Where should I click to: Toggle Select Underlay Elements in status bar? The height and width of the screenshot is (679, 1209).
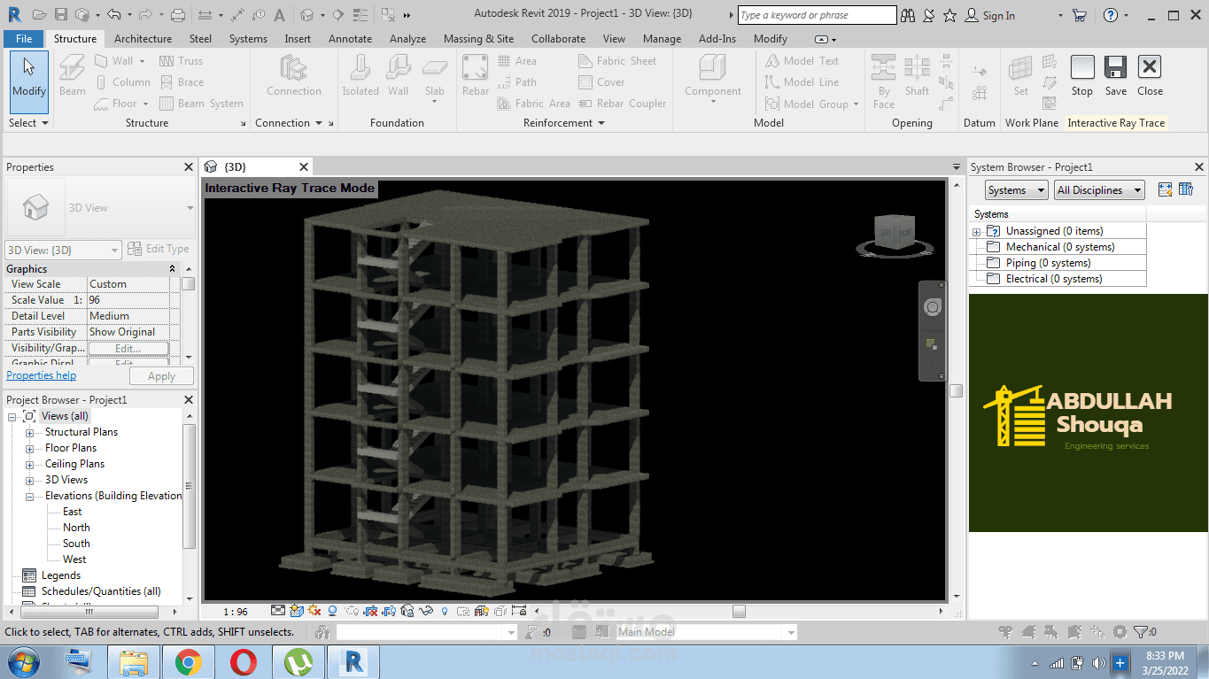pyautogui.click(x=1028, y=632)
